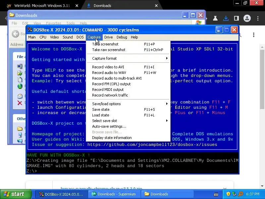
Task: Click the globe publish icon in Explorer sidebar
Action: [x=20, y=86]
